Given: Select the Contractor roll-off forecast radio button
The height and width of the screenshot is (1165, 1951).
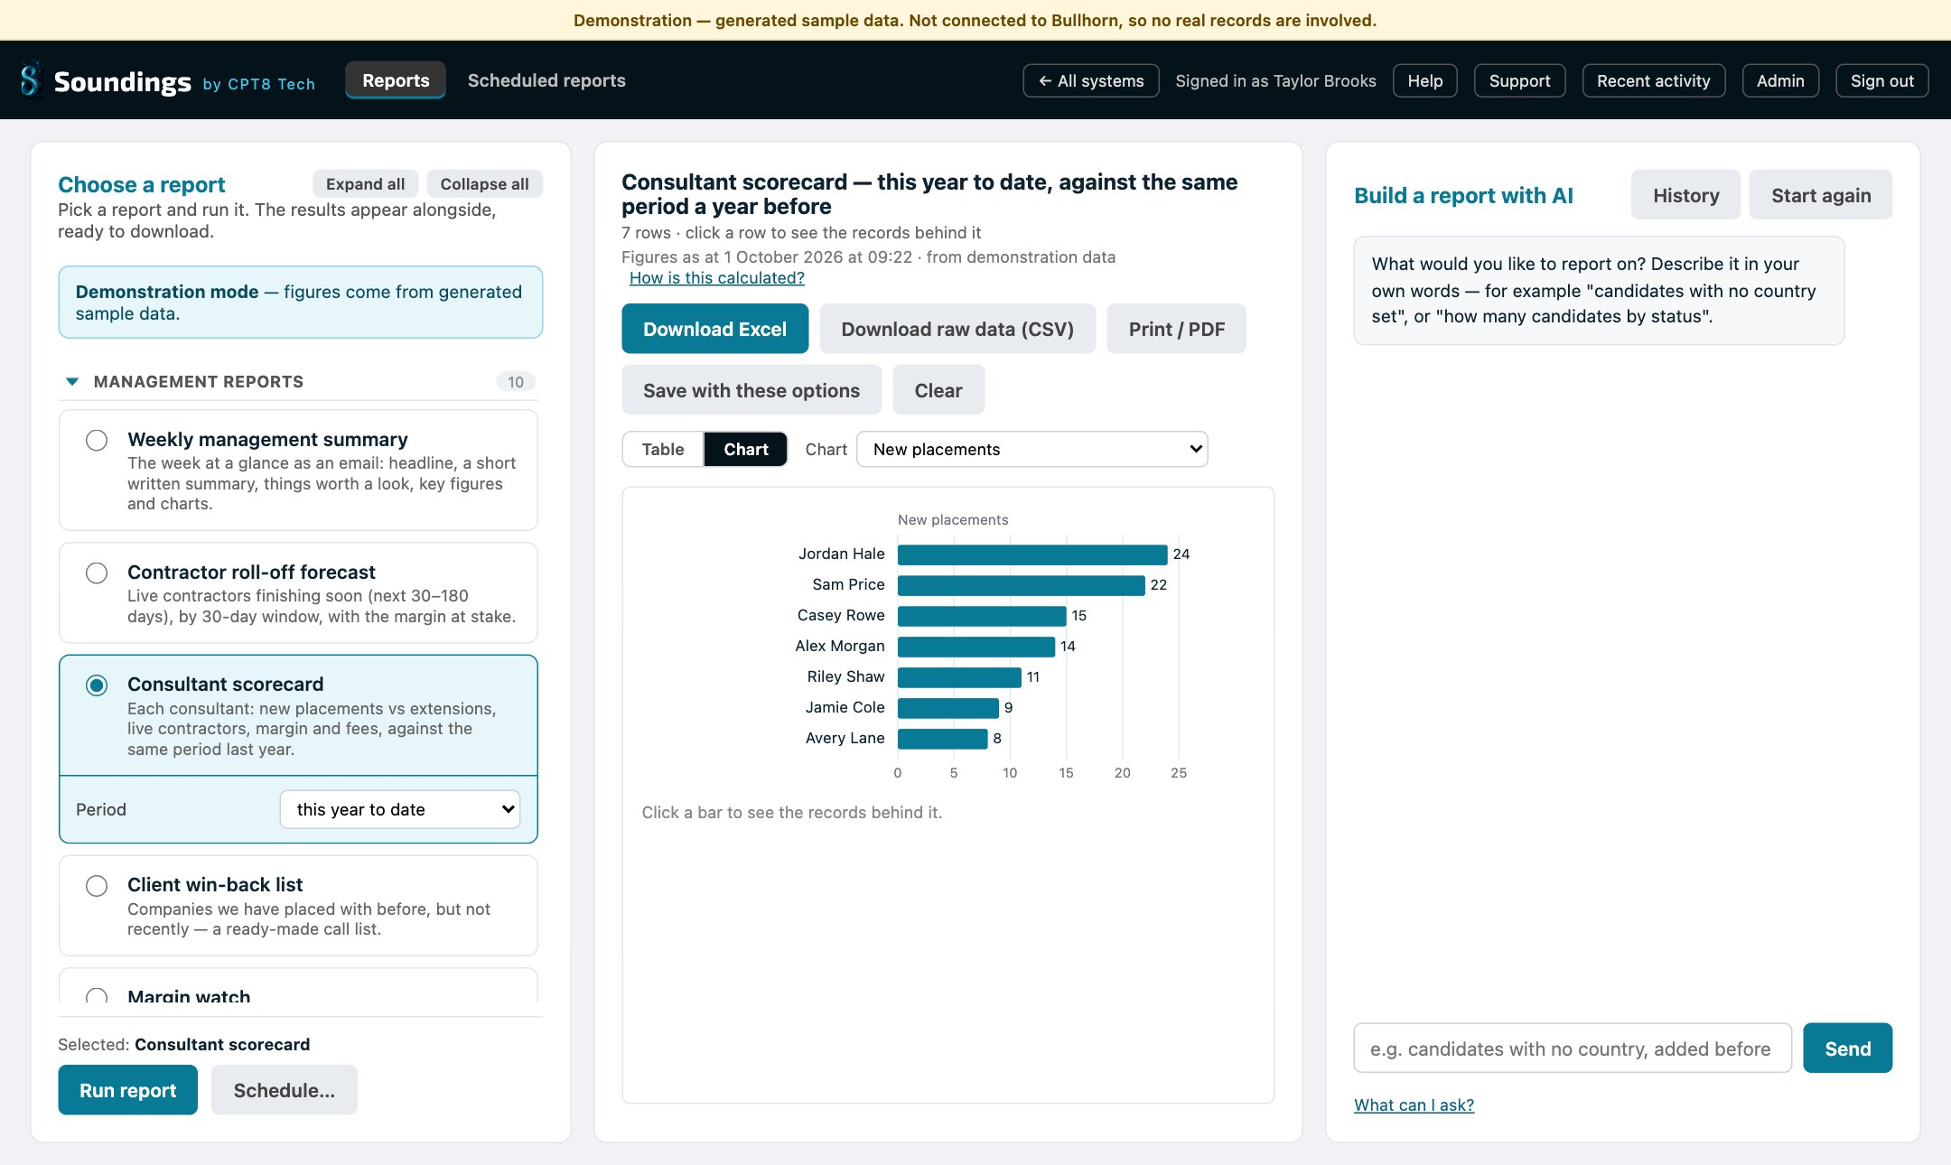Looking at the screenshot, I should (97, 573).
